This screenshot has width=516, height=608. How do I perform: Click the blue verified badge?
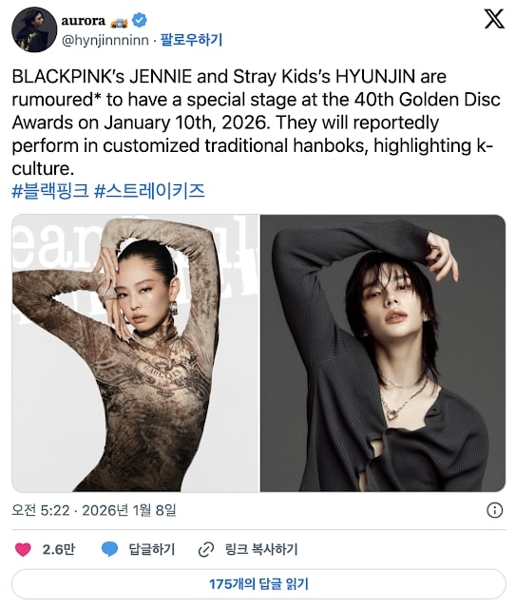pyautogui.click(x=140, y=20)
